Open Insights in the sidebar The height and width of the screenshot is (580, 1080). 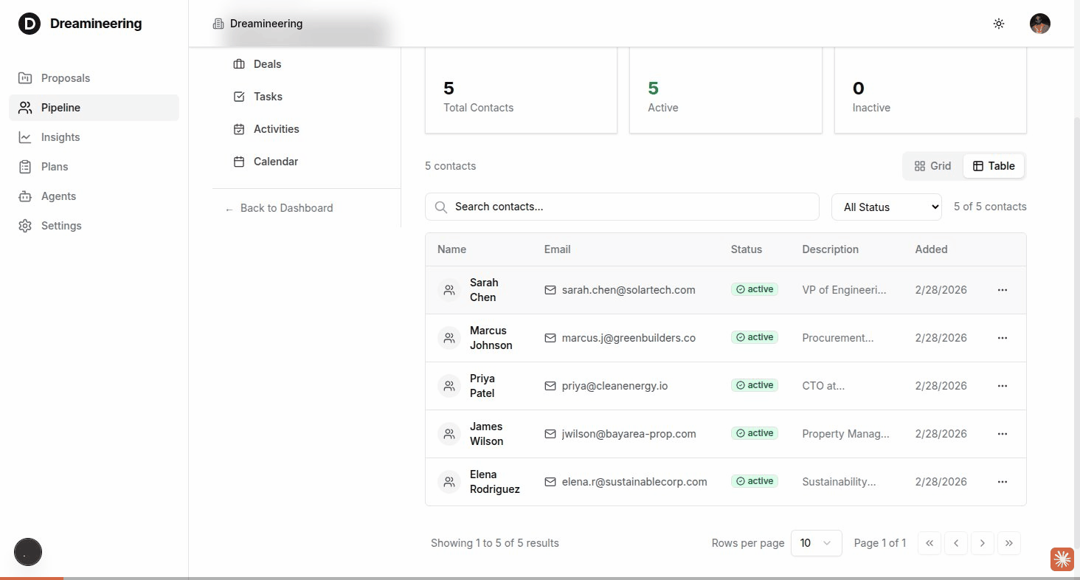[60, 137]
